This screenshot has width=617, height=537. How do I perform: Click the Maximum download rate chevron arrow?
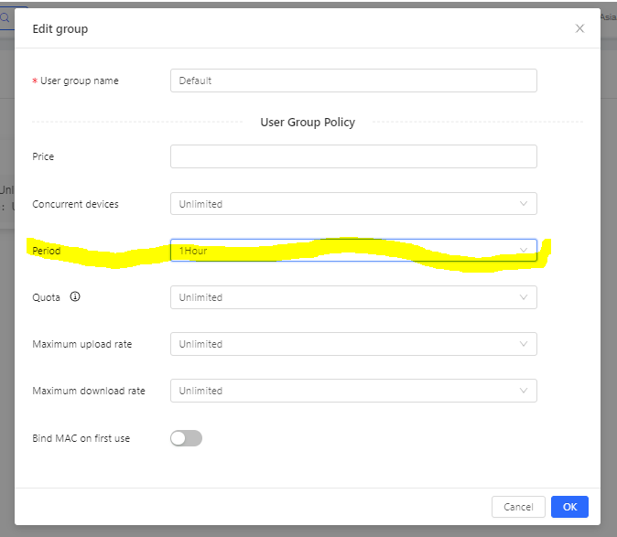pos(524,391)
